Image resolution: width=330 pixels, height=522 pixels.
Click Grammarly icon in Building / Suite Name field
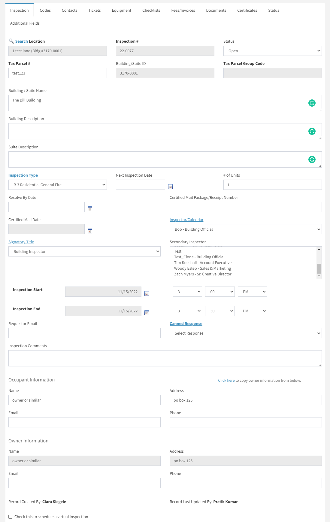(312, 103)
